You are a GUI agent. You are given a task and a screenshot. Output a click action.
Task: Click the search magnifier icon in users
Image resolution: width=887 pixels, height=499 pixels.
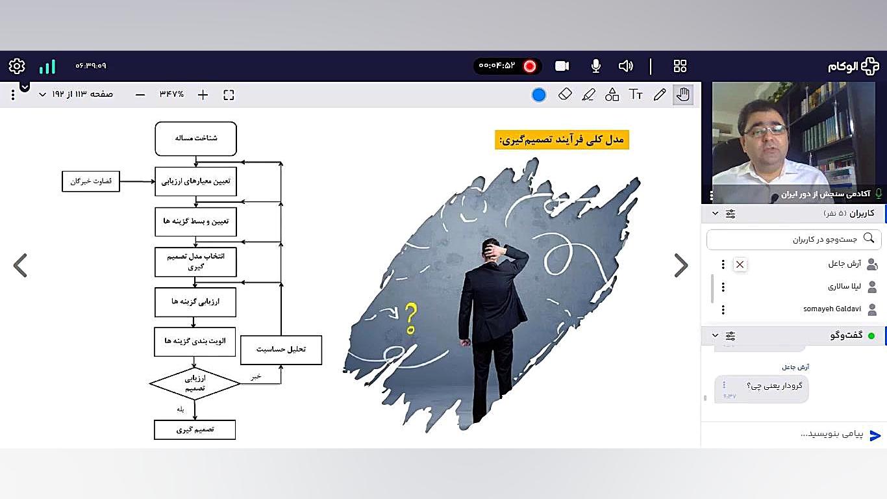coord(869,238)
